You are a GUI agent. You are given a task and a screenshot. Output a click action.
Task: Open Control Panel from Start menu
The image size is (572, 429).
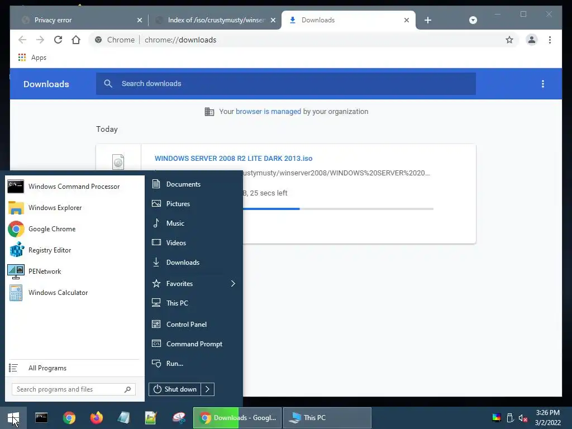point(194,325)
